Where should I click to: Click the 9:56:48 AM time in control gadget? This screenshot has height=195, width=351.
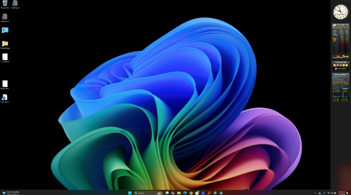(x=341, y=62)
